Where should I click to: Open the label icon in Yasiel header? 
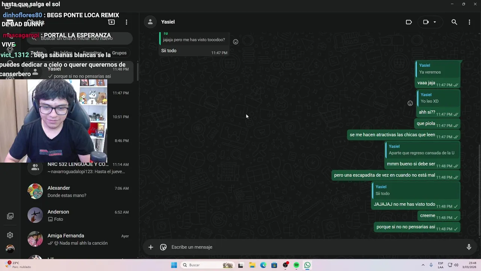tap(409, 22)
